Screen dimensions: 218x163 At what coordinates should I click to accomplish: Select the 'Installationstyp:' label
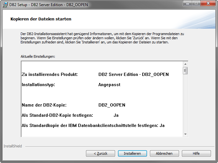coord(38,85)
